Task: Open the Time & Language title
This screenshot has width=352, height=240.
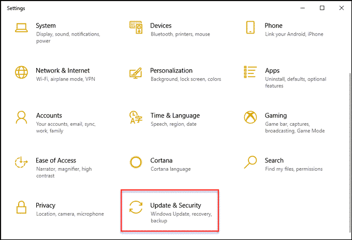Action: tap(175, 115)
